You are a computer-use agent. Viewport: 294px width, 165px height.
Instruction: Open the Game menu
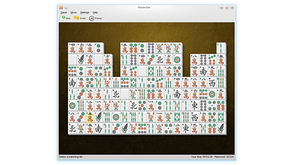click(x=63, y=12)
